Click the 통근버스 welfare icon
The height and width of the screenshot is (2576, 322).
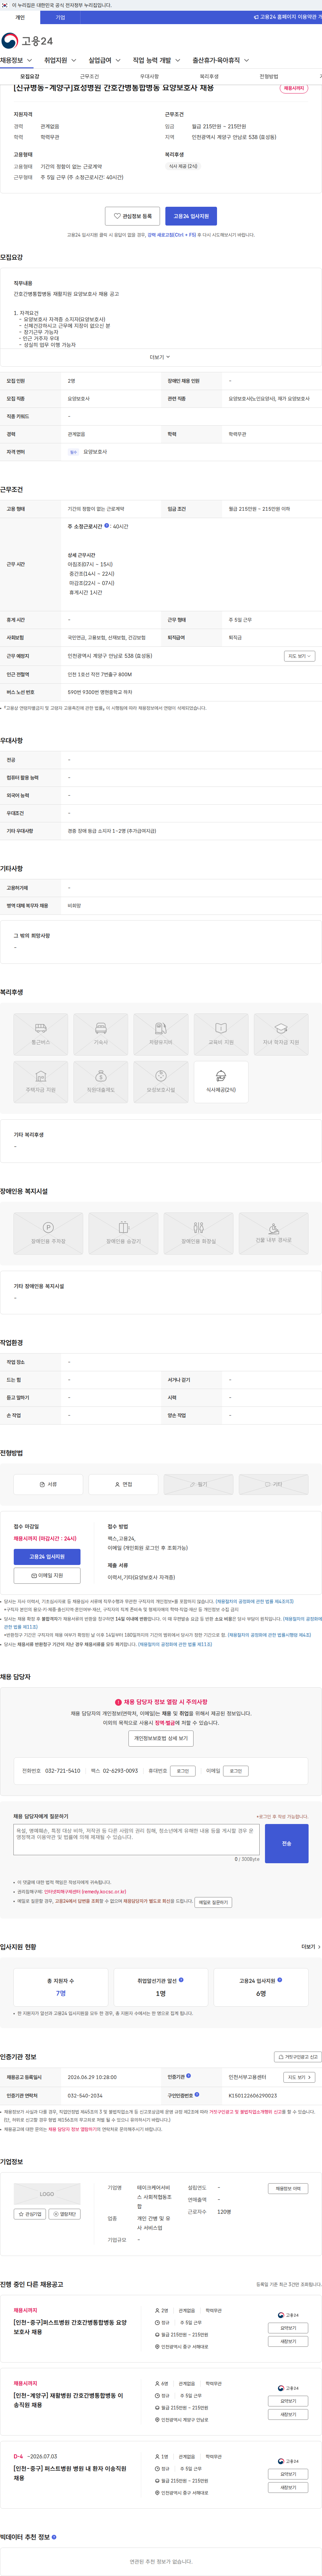pyautogui.click(x=41, y=1034)
